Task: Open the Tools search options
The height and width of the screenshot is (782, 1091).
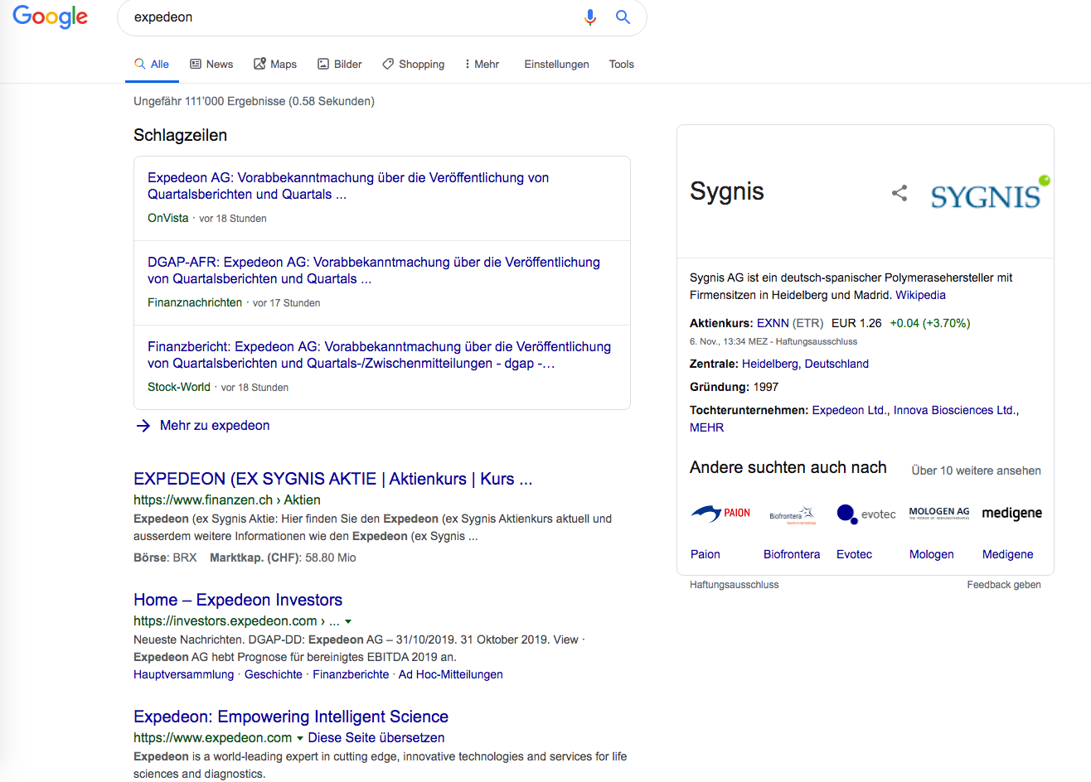Action: coord(621,64)
